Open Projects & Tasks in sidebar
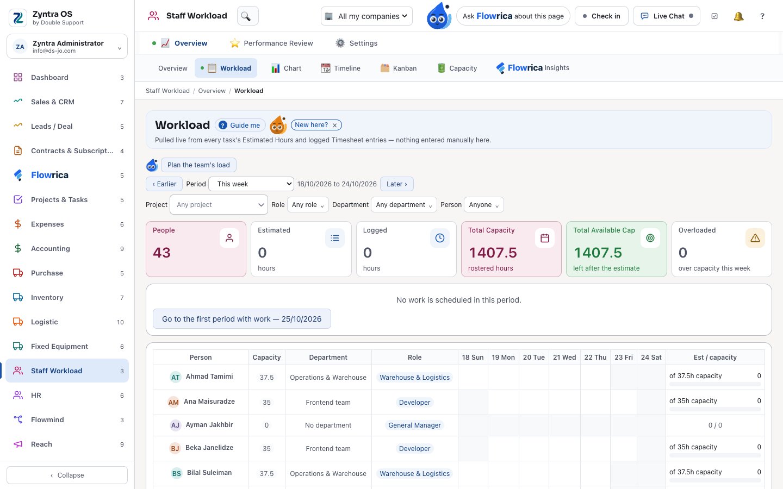Image resolution: width=783 pixels, height=489 pixels. coord(67,200)
